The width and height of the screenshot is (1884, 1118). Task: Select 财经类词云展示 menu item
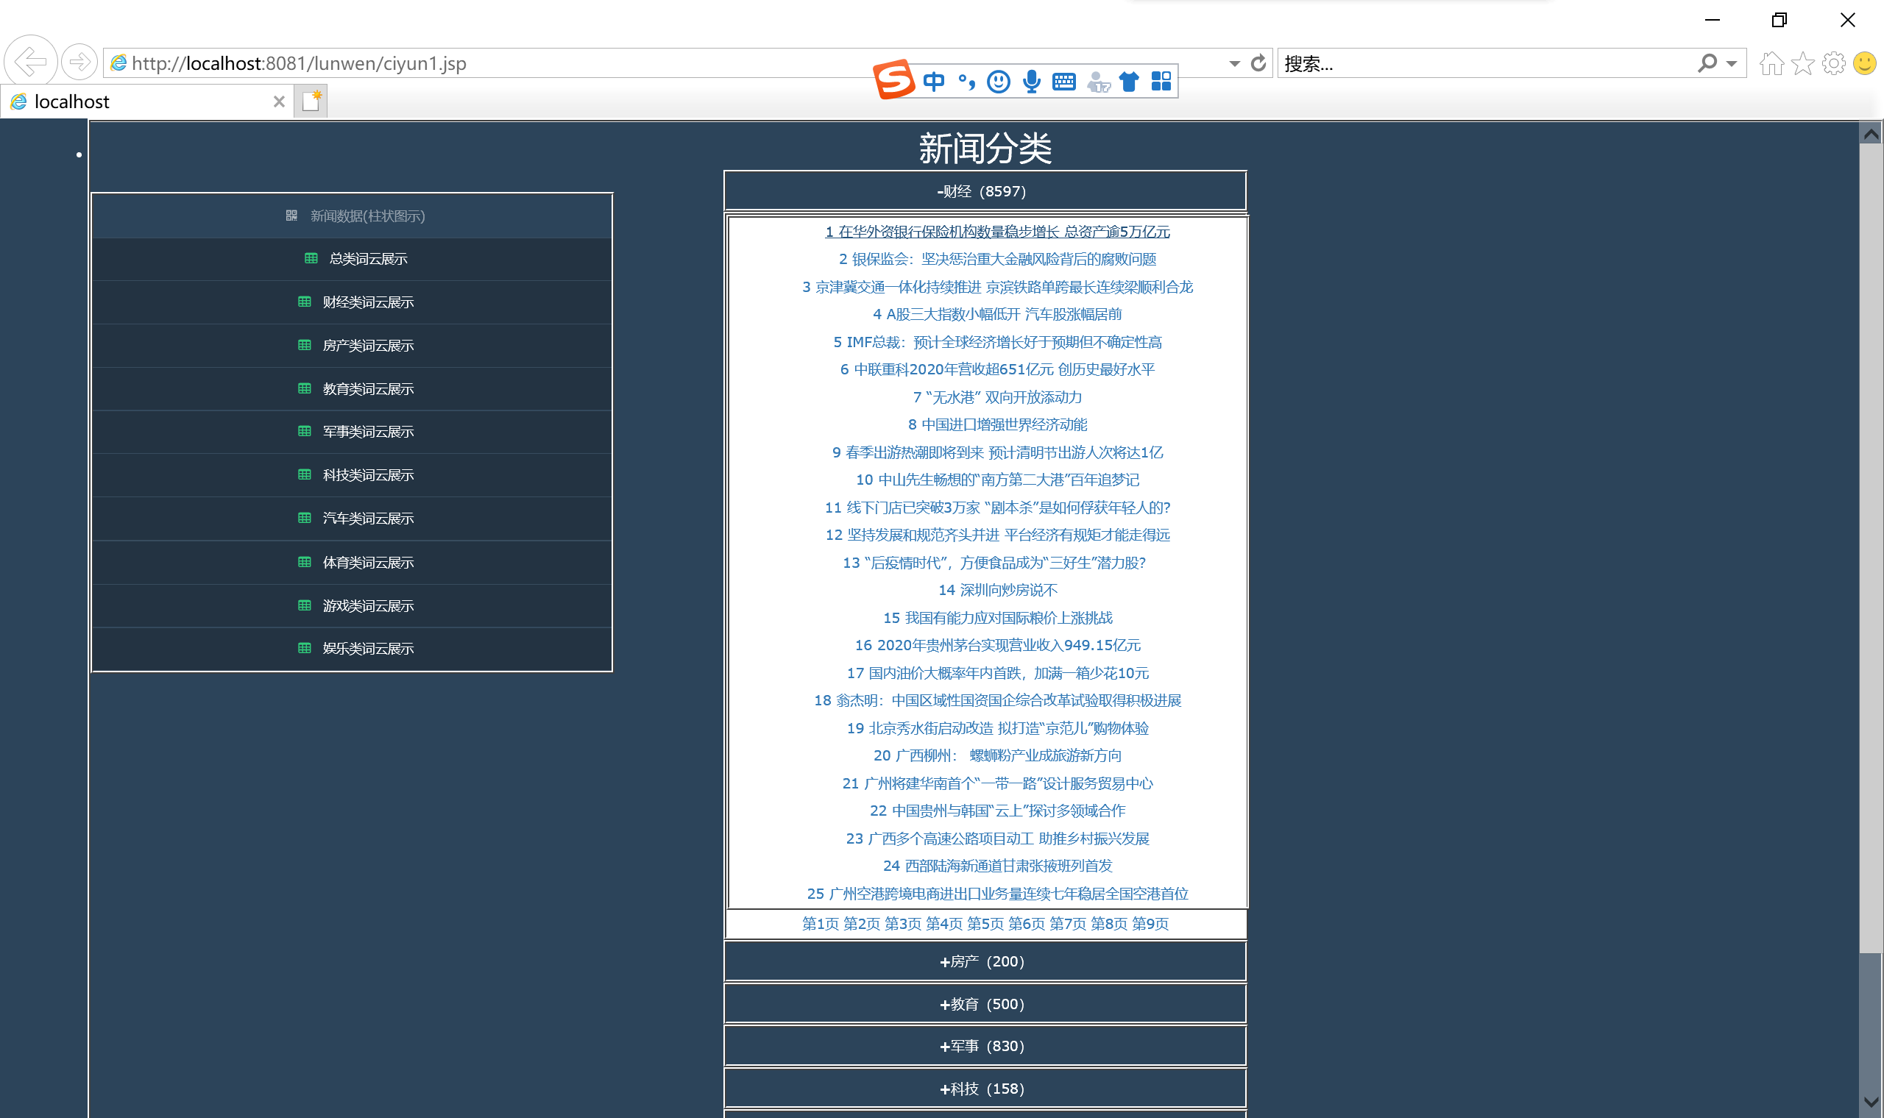pos(368,302)
